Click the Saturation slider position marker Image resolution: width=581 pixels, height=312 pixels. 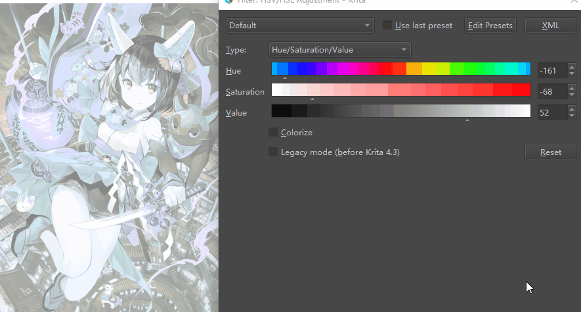pos(312,99)
